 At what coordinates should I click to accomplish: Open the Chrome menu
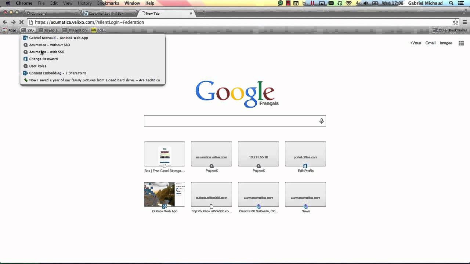24,3
